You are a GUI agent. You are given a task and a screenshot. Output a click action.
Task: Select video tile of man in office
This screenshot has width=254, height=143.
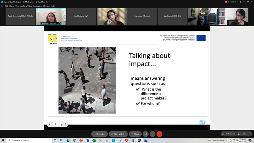tap(203, 17)
